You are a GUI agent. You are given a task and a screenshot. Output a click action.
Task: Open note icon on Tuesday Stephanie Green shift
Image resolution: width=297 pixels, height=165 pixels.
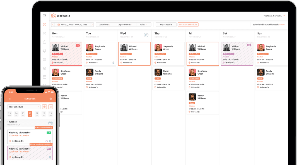coord(114,63)
